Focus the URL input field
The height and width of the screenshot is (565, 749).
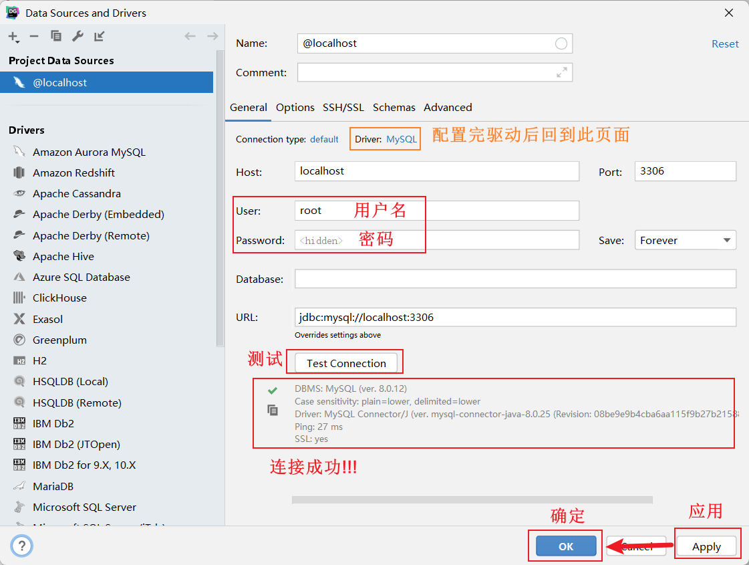tap(515, 317)
